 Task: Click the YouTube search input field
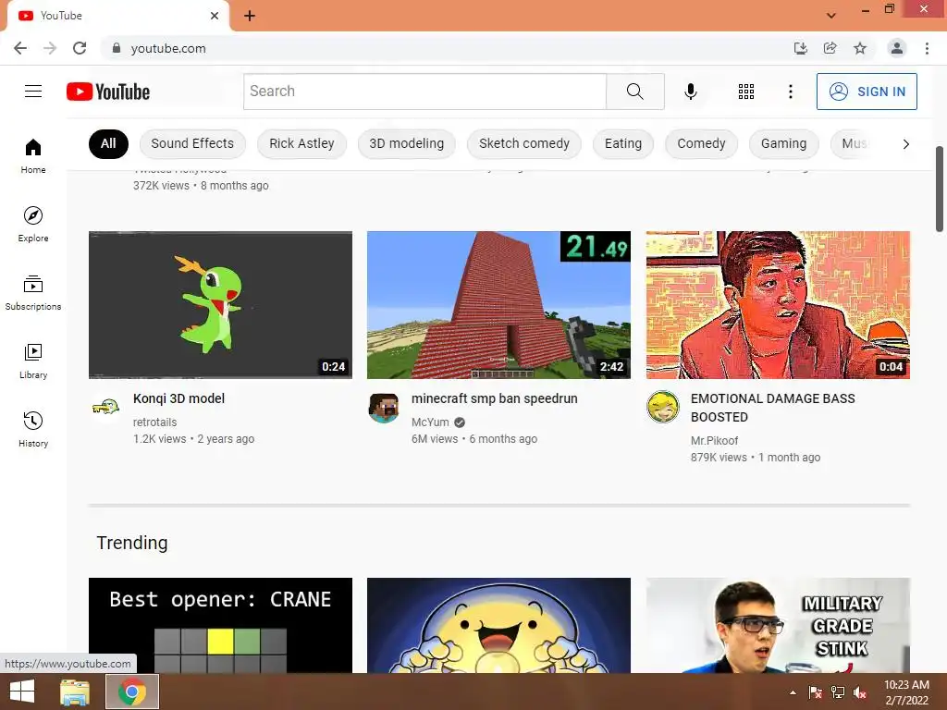pos(424,92)
